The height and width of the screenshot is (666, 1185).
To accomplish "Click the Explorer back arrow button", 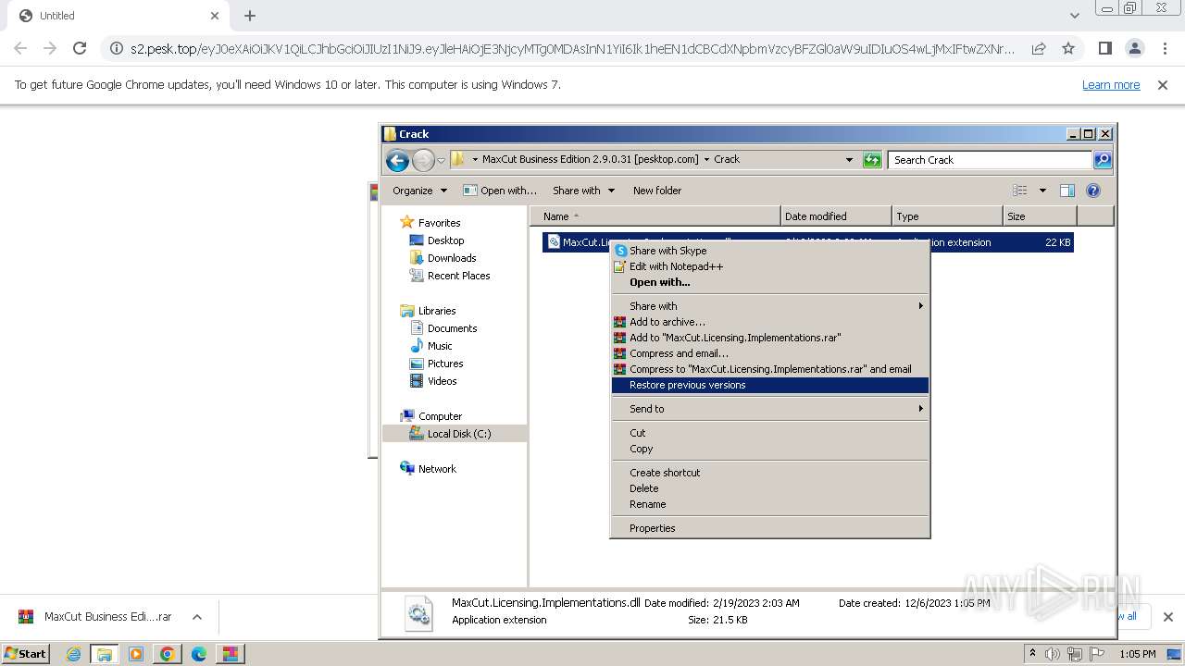I will [x=397, y=160].
